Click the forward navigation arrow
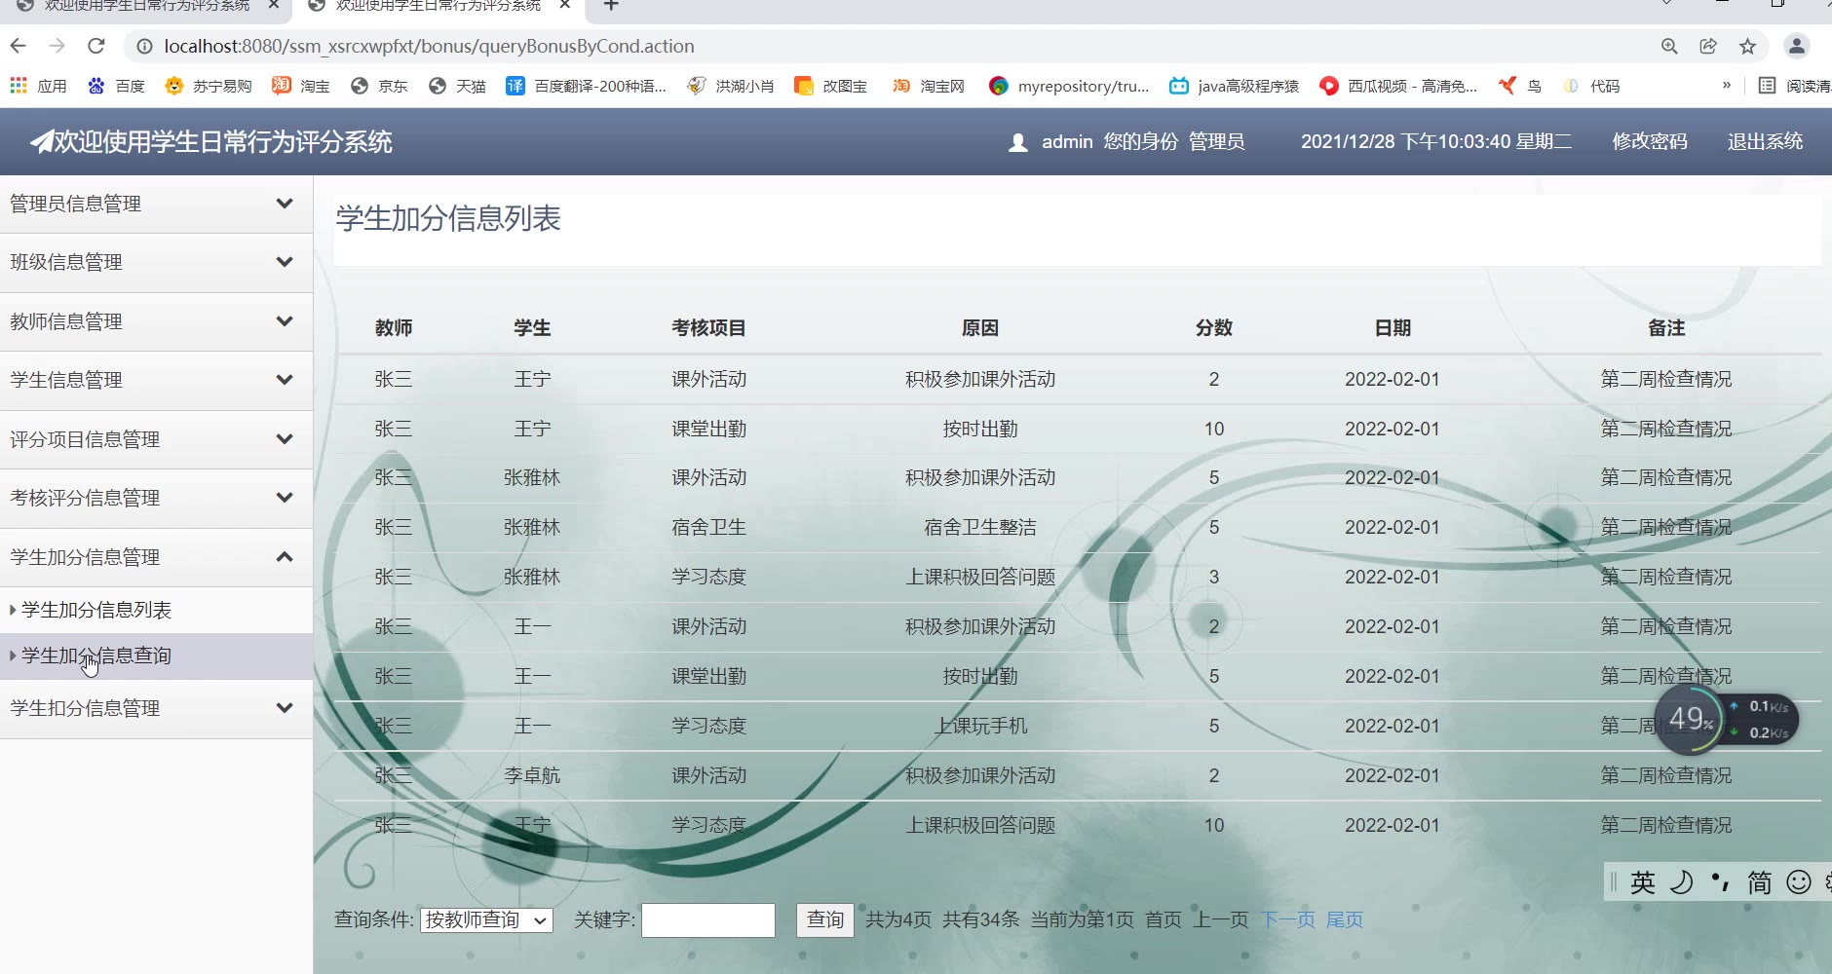The height and width of the screenshot is (974, 1832). point(57,46)
